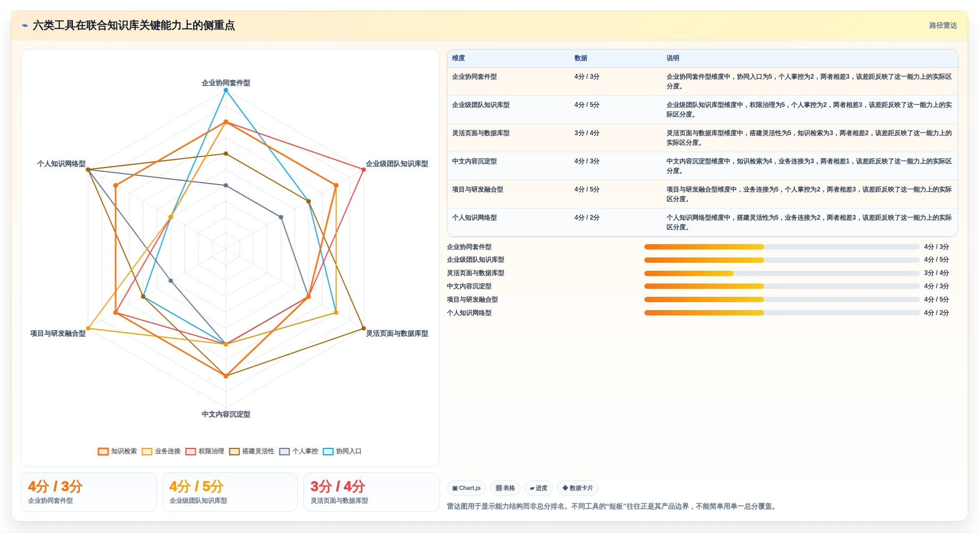Click radar axis label 项目与研发融合型

[x=58, y=334]
